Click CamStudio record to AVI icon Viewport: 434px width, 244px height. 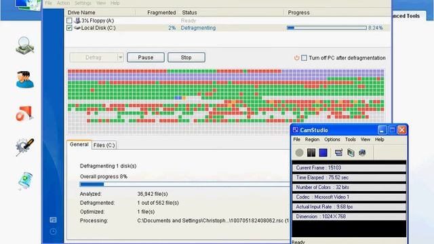pyautogui.click(x=351, y=152)
